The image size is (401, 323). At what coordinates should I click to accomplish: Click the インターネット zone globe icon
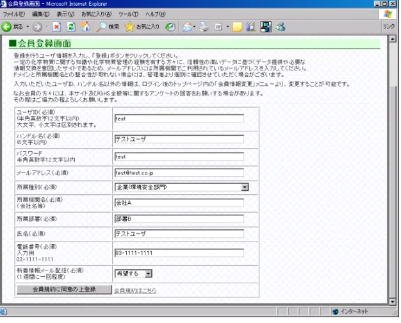click(335, 311)
